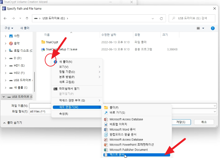
Task: Open the 정렬 기준(O) submenu
Action: [77, 72]
